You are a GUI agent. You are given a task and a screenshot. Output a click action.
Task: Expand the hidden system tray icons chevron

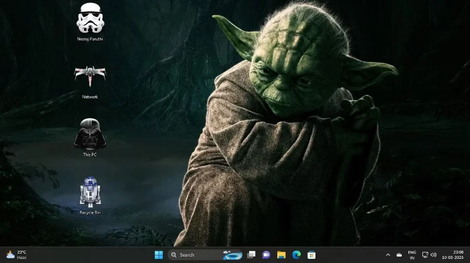[x=388, y=255]
